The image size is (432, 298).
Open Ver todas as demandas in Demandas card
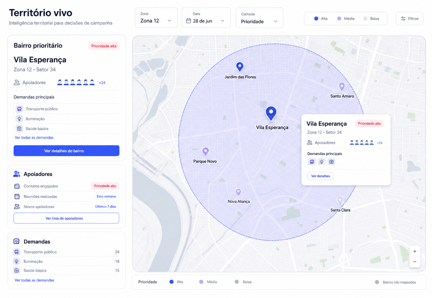[x=34, y=280]
